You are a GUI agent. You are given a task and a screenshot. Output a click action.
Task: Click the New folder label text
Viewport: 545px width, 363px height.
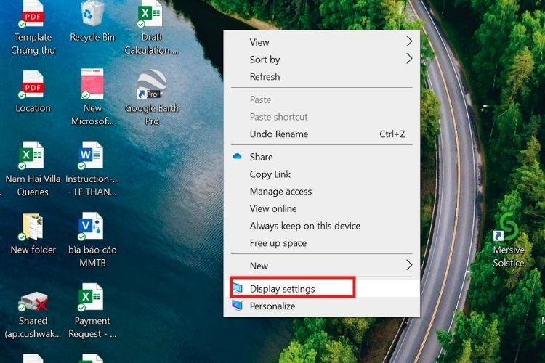(x=33, y=250)
